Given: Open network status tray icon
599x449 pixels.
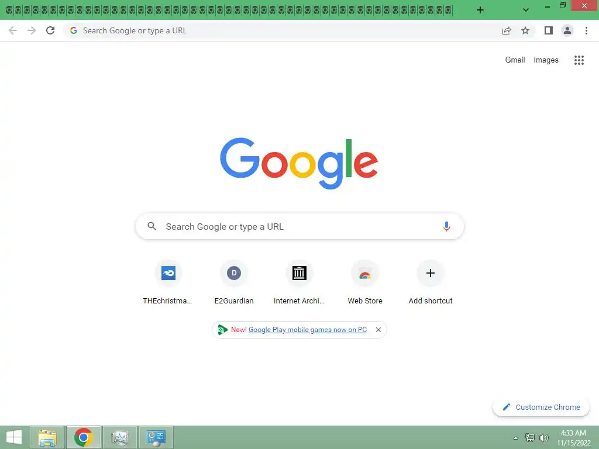Looking at the screenshot, I should click(x=529, y=437).
